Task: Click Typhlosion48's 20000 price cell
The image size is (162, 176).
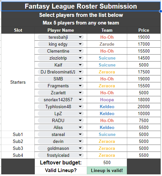Action: (x=144, y=107)
